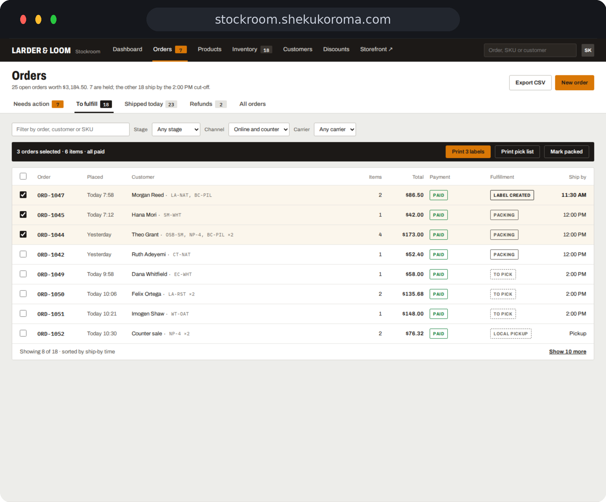The height and width of the screenshot is (502, 606).
Task: Click Show 10 more link
Action: tap(567, 352)
